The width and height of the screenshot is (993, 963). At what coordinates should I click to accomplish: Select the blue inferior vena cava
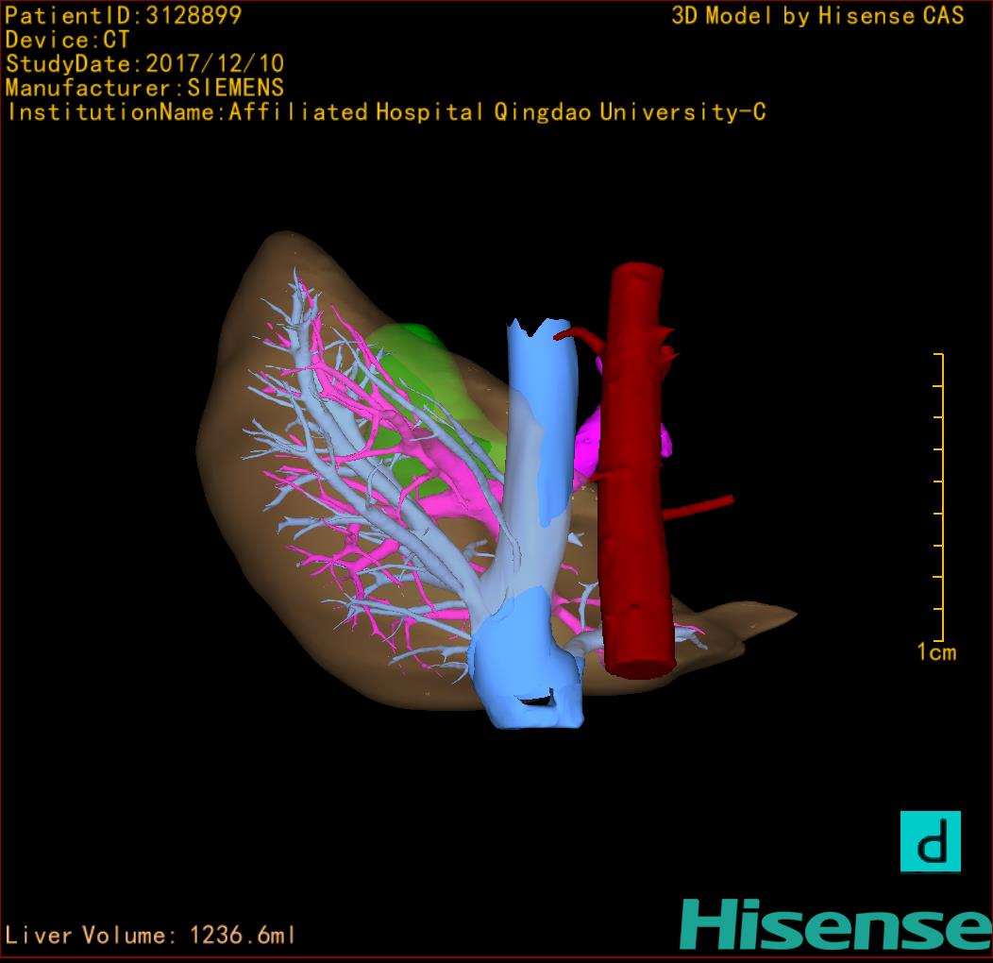(x=543, y=397)
